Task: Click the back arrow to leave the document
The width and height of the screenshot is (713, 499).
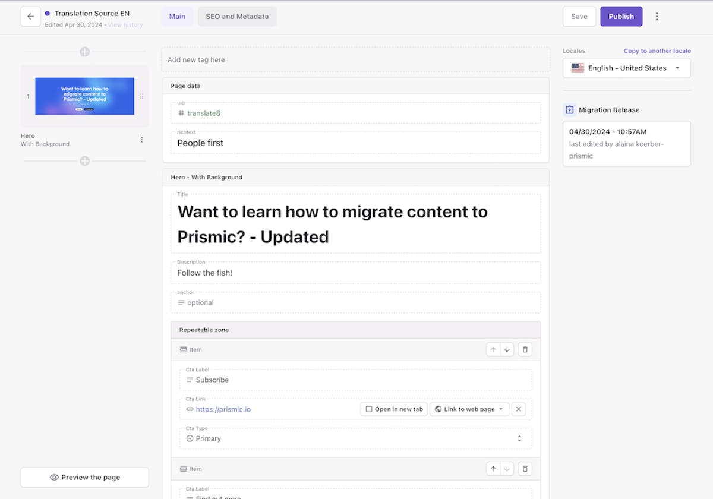Action: click(x=30, y=16)
